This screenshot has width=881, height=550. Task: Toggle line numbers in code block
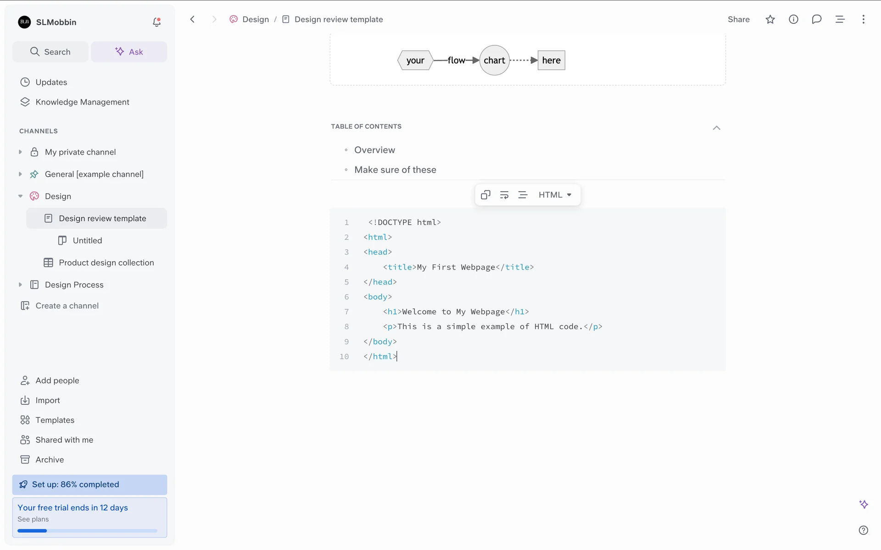(523, 195)
